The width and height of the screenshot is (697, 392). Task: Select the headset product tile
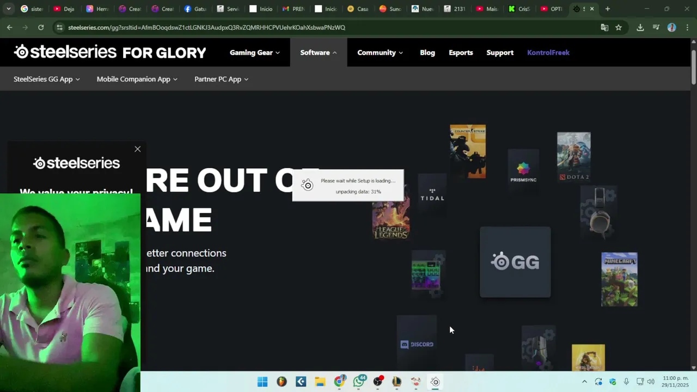click(x=599, y=212)
